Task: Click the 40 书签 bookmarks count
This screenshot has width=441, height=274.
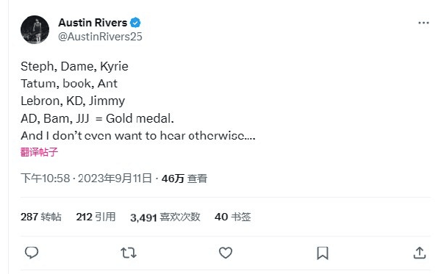Action: pyautogui.click(x=232, y=217)
